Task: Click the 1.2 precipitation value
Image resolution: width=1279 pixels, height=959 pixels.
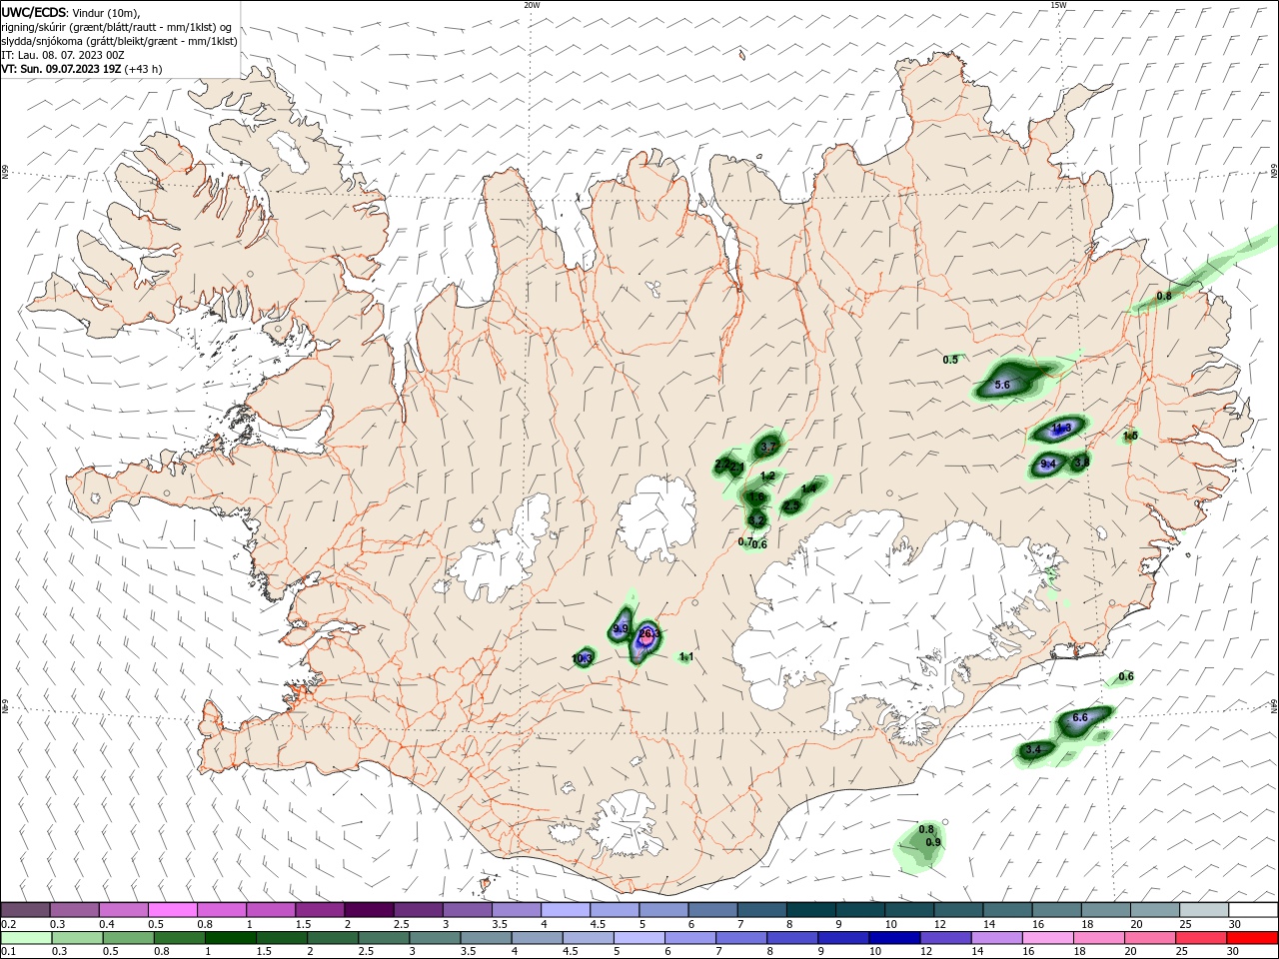Action: pyautogui.click(x=767, y=477)
